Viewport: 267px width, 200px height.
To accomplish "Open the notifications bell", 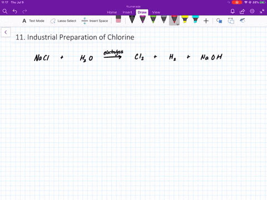I will (x=233, y=12).
